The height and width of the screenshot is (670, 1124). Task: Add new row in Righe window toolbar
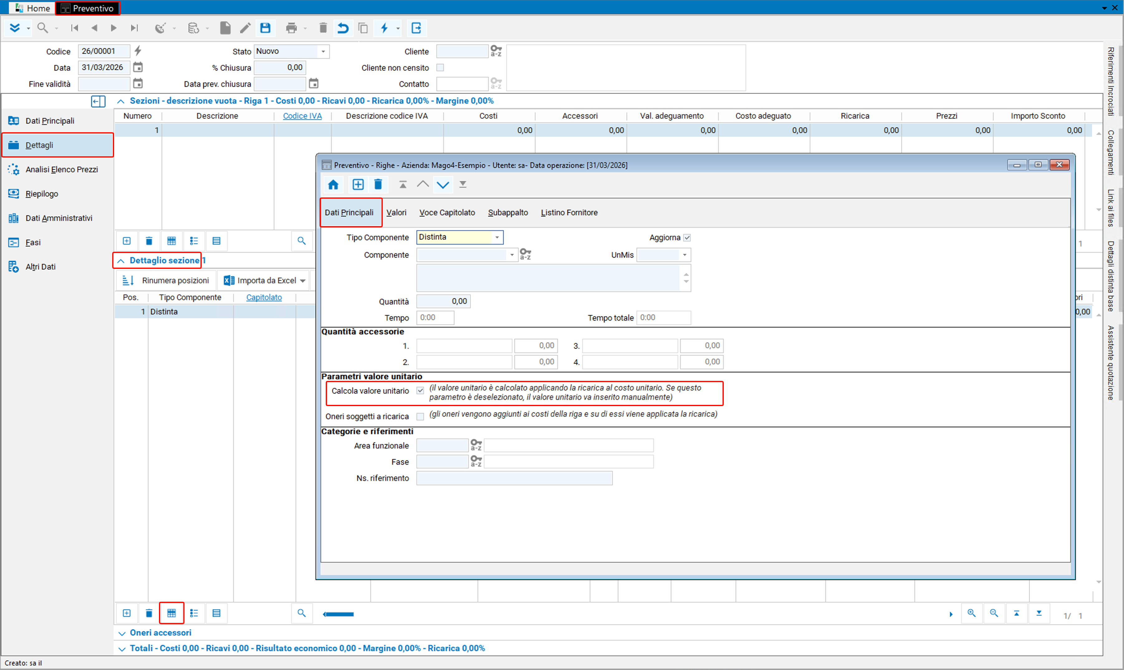[x=358, y=184]
